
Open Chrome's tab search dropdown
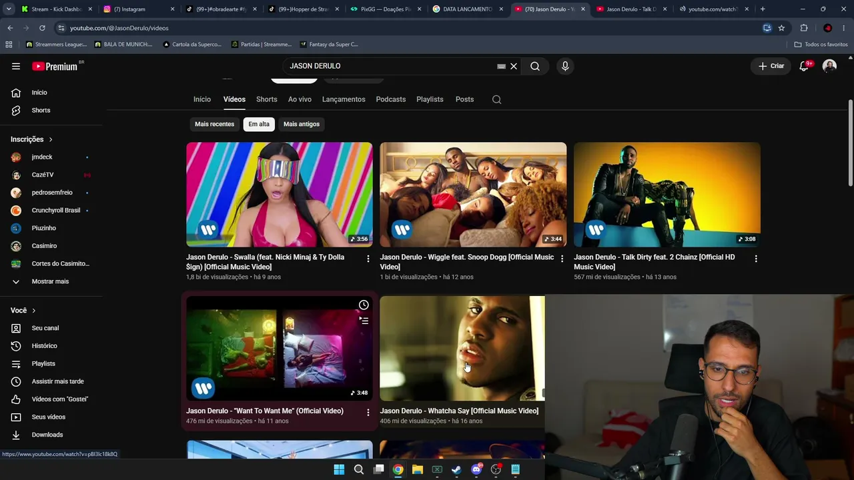[x=8, y=9]
